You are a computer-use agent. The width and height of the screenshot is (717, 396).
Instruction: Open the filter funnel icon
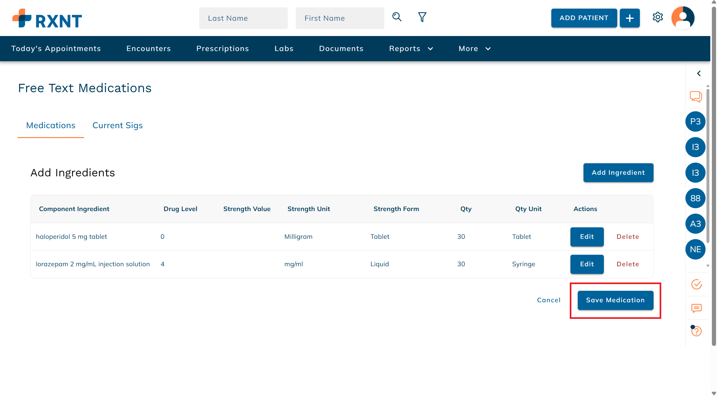422,17
